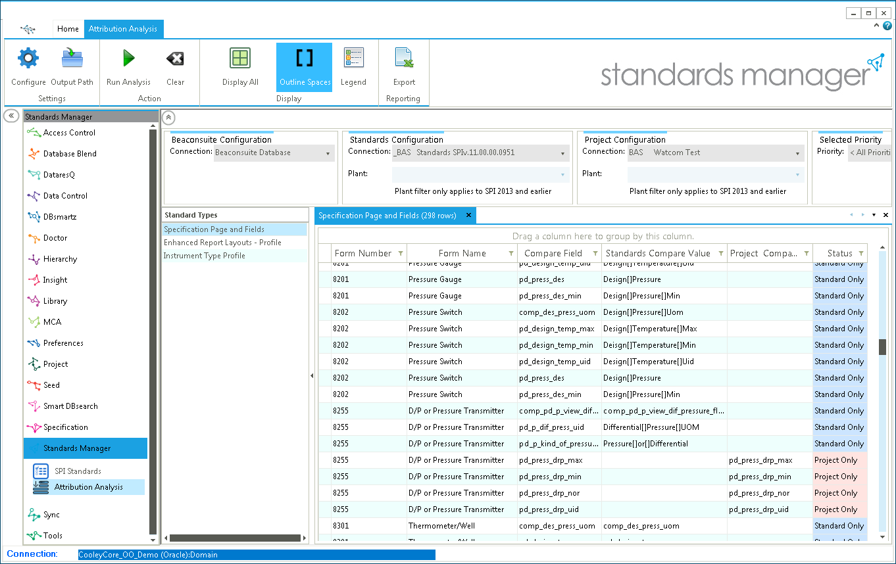
Task: Click the CooleyCore_OO_Demo connection status field
Action: (x=257, y=555)
